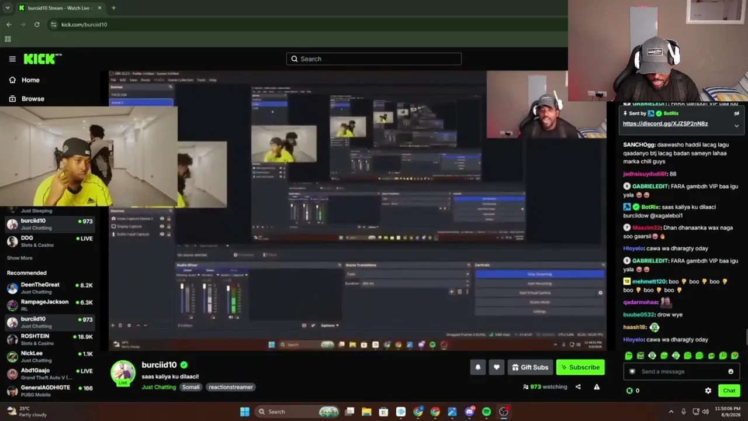Open DeenTheGreat recommended channel
This screenshot has height=421, width=748.
[x=50, y=288]
